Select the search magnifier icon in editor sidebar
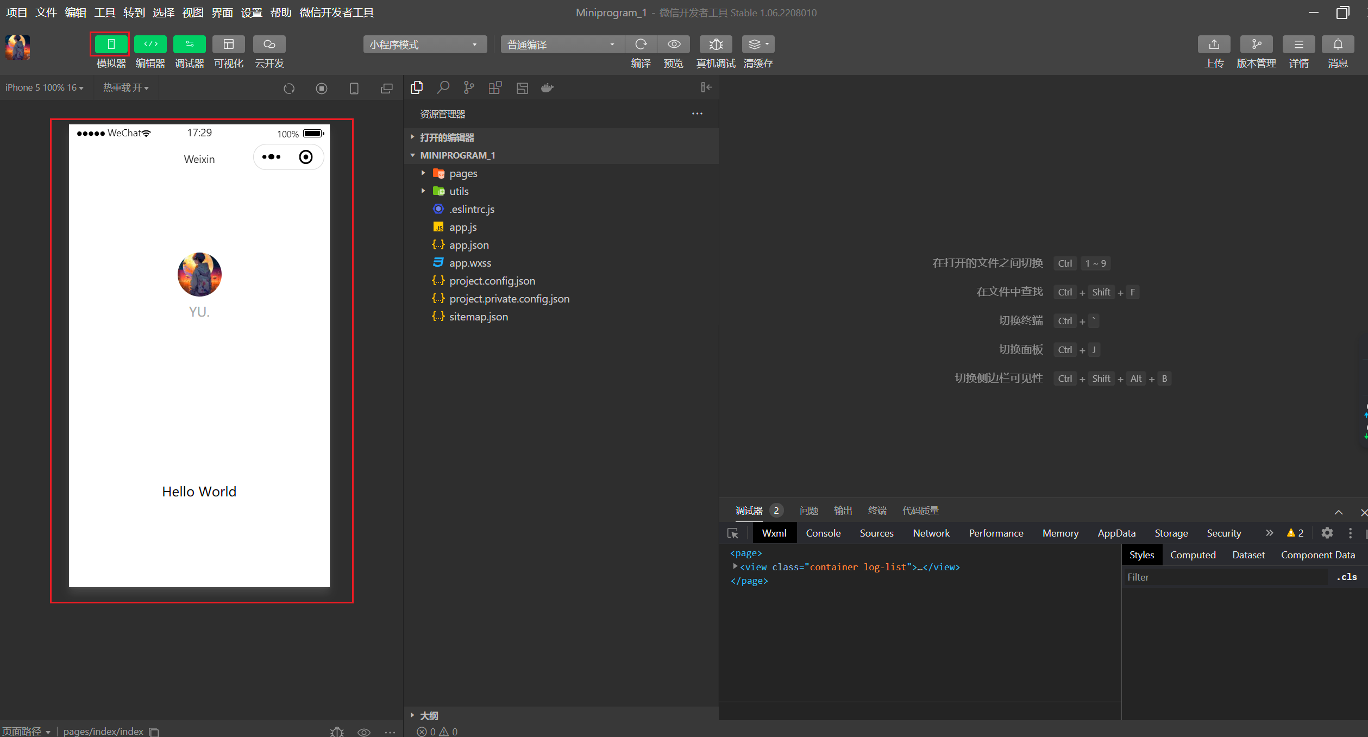Image resolution: width=1368 pixels, height=737 pixels. 443,87
